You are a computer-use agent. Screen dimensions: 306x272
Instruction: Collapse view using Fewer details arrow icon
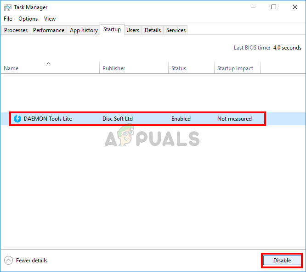point(8,261)
